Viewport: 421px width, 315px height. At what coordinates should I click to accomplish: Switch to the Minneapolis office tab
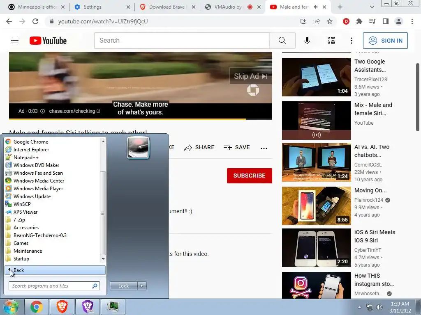click(37, 7)
